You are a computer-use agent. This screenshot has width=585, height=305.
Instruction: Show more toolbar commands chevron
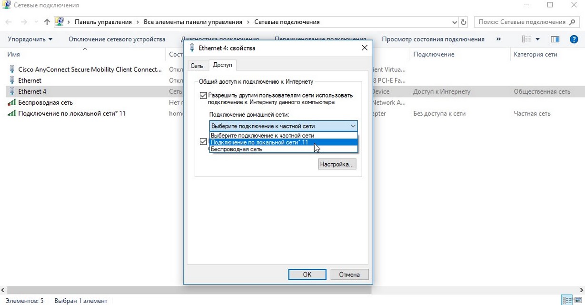498,39
